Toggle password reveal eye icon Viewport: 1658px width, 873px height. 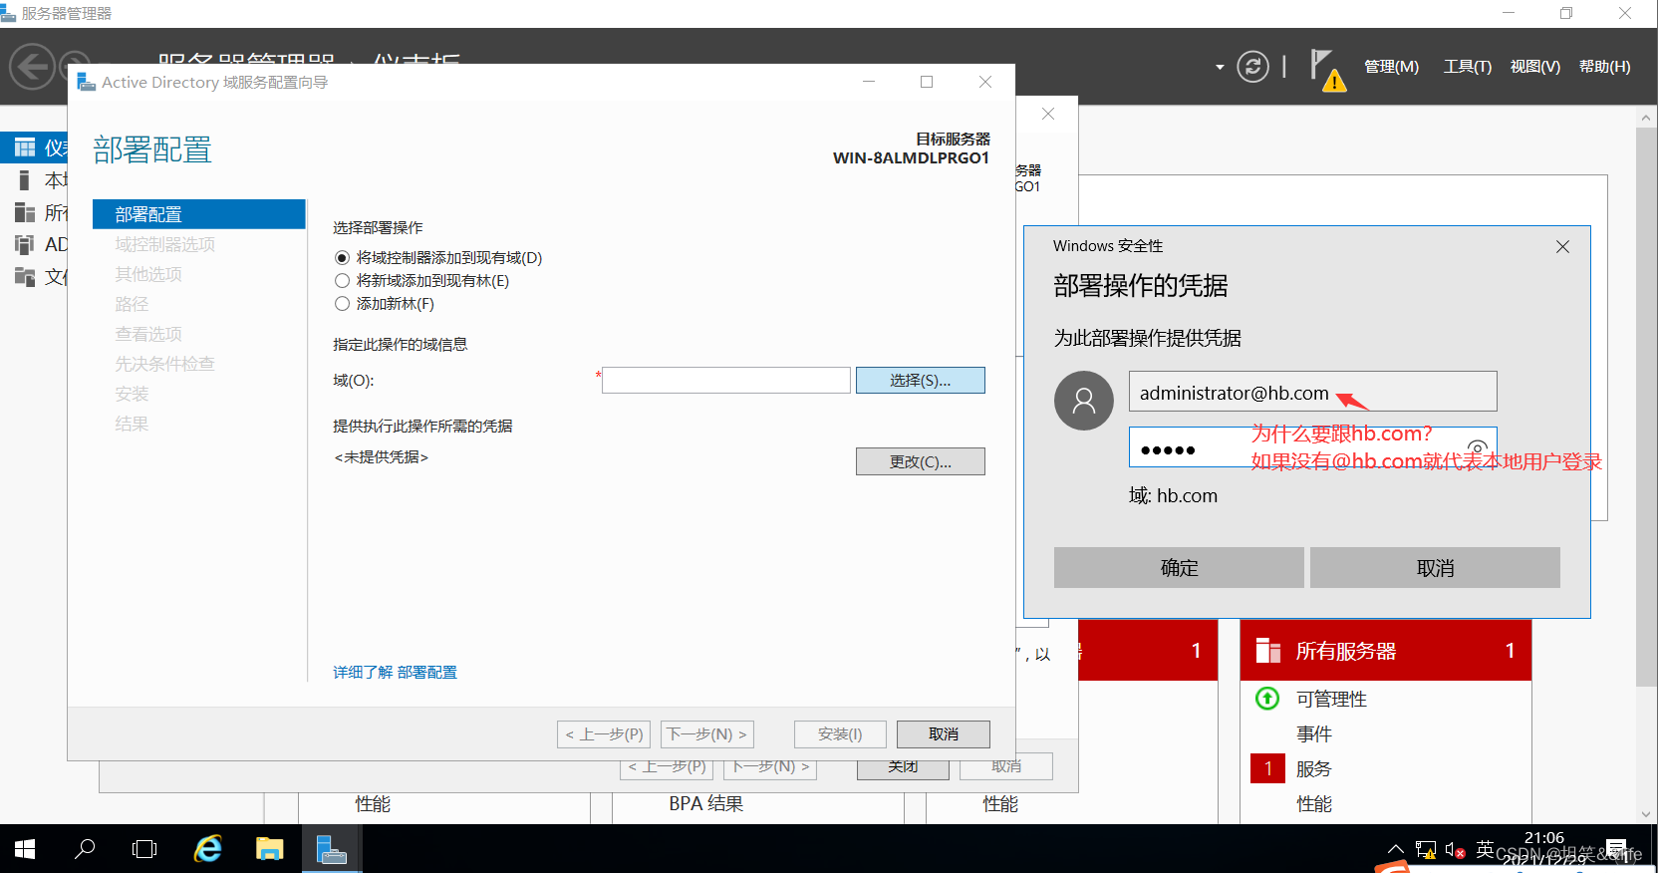point(1478,447)
